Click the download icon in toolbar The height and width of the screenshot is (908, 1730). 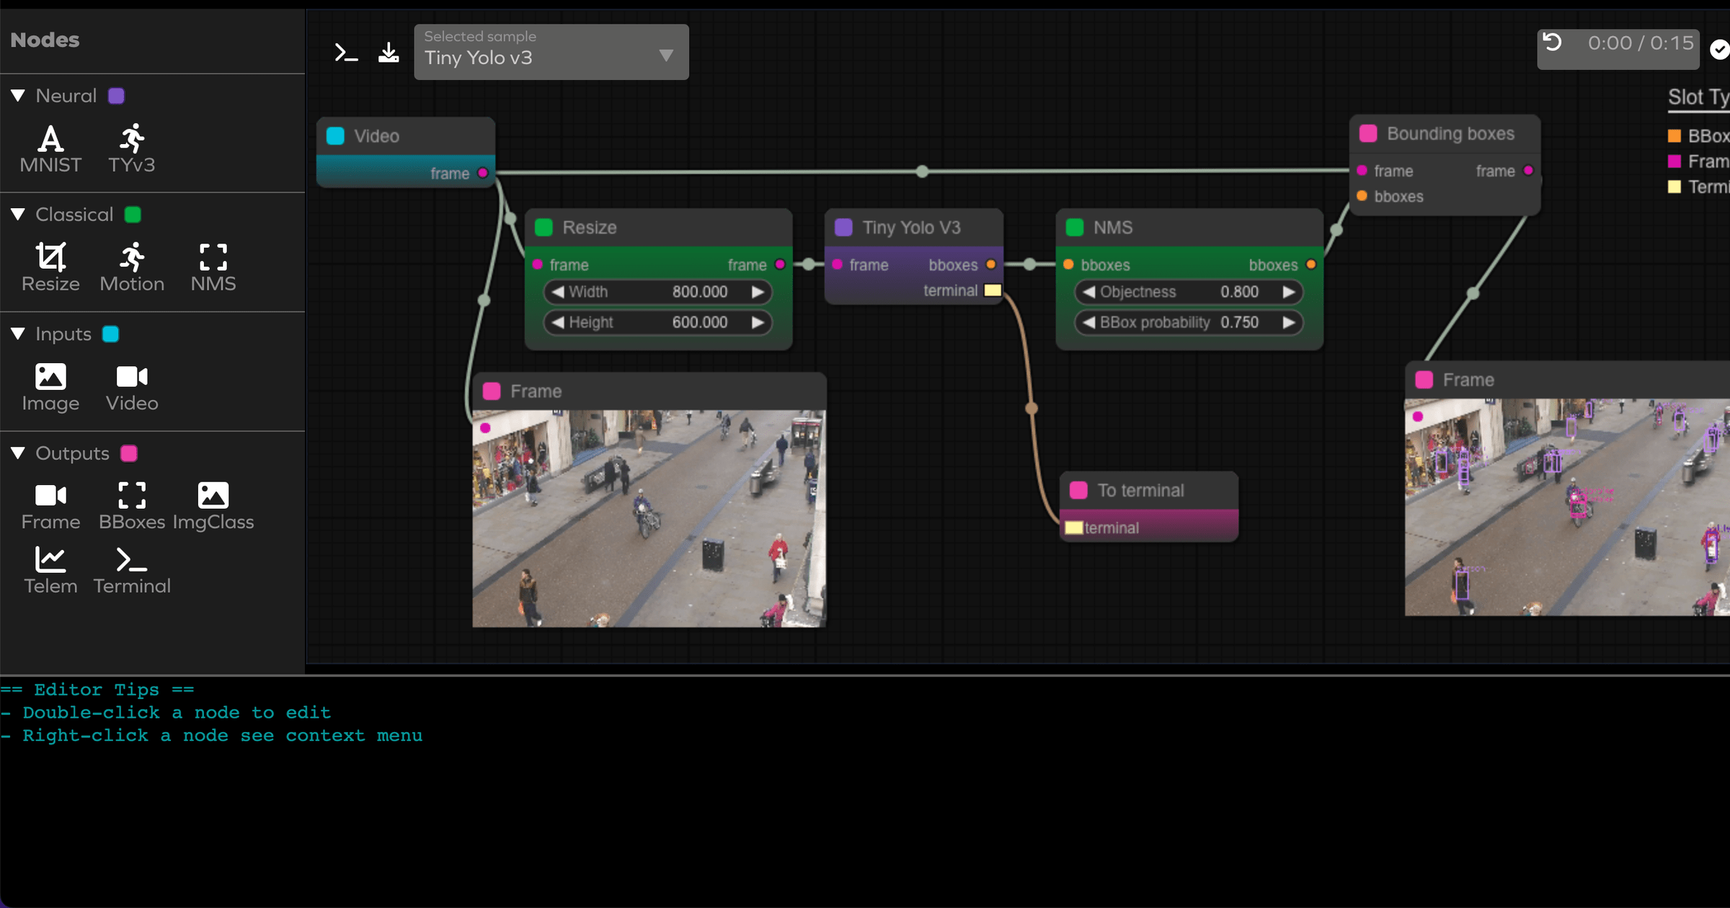click(389, 53)
